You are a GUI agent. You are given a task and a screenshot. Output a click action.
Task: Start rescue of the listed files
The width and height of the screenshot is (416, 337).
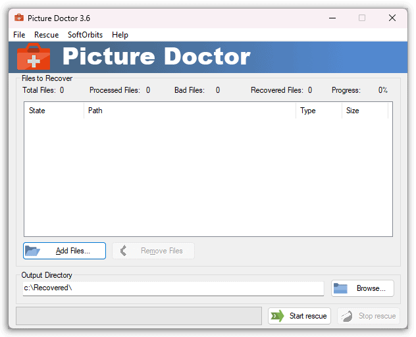pos(299,316)
